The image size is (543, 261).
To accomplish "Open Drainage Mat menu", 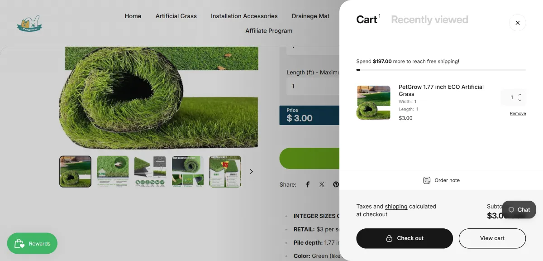I will pos(310,16).
